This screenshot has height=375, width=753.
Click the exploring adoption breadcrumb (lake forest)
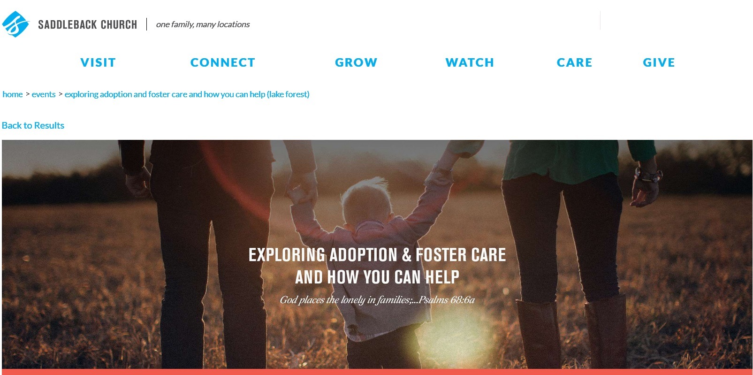click(x=187, y=94)
